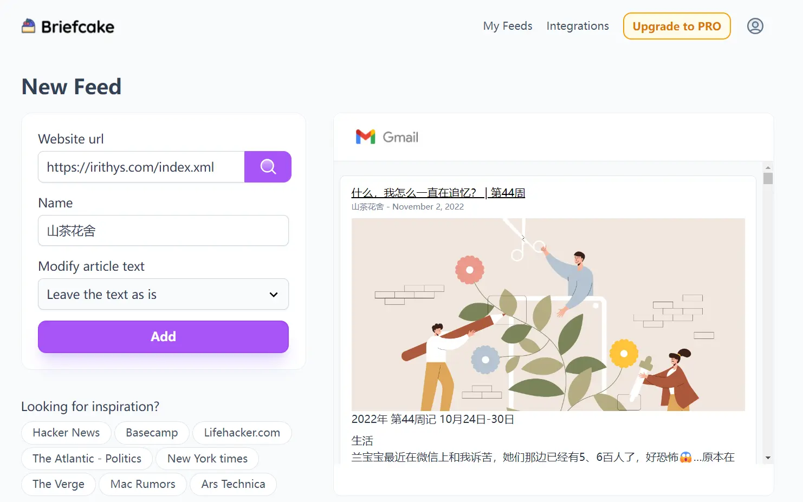
Task: Click the purple Add button
Action: (163, 337)
